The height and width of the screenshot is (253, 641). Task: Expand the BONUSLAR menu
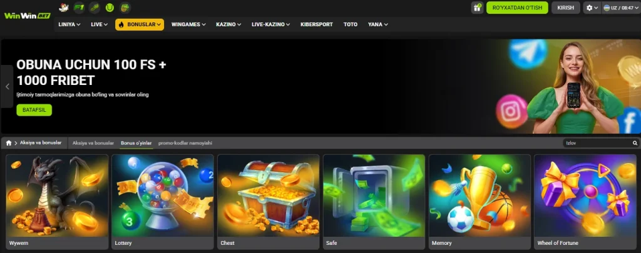[140, 24]
